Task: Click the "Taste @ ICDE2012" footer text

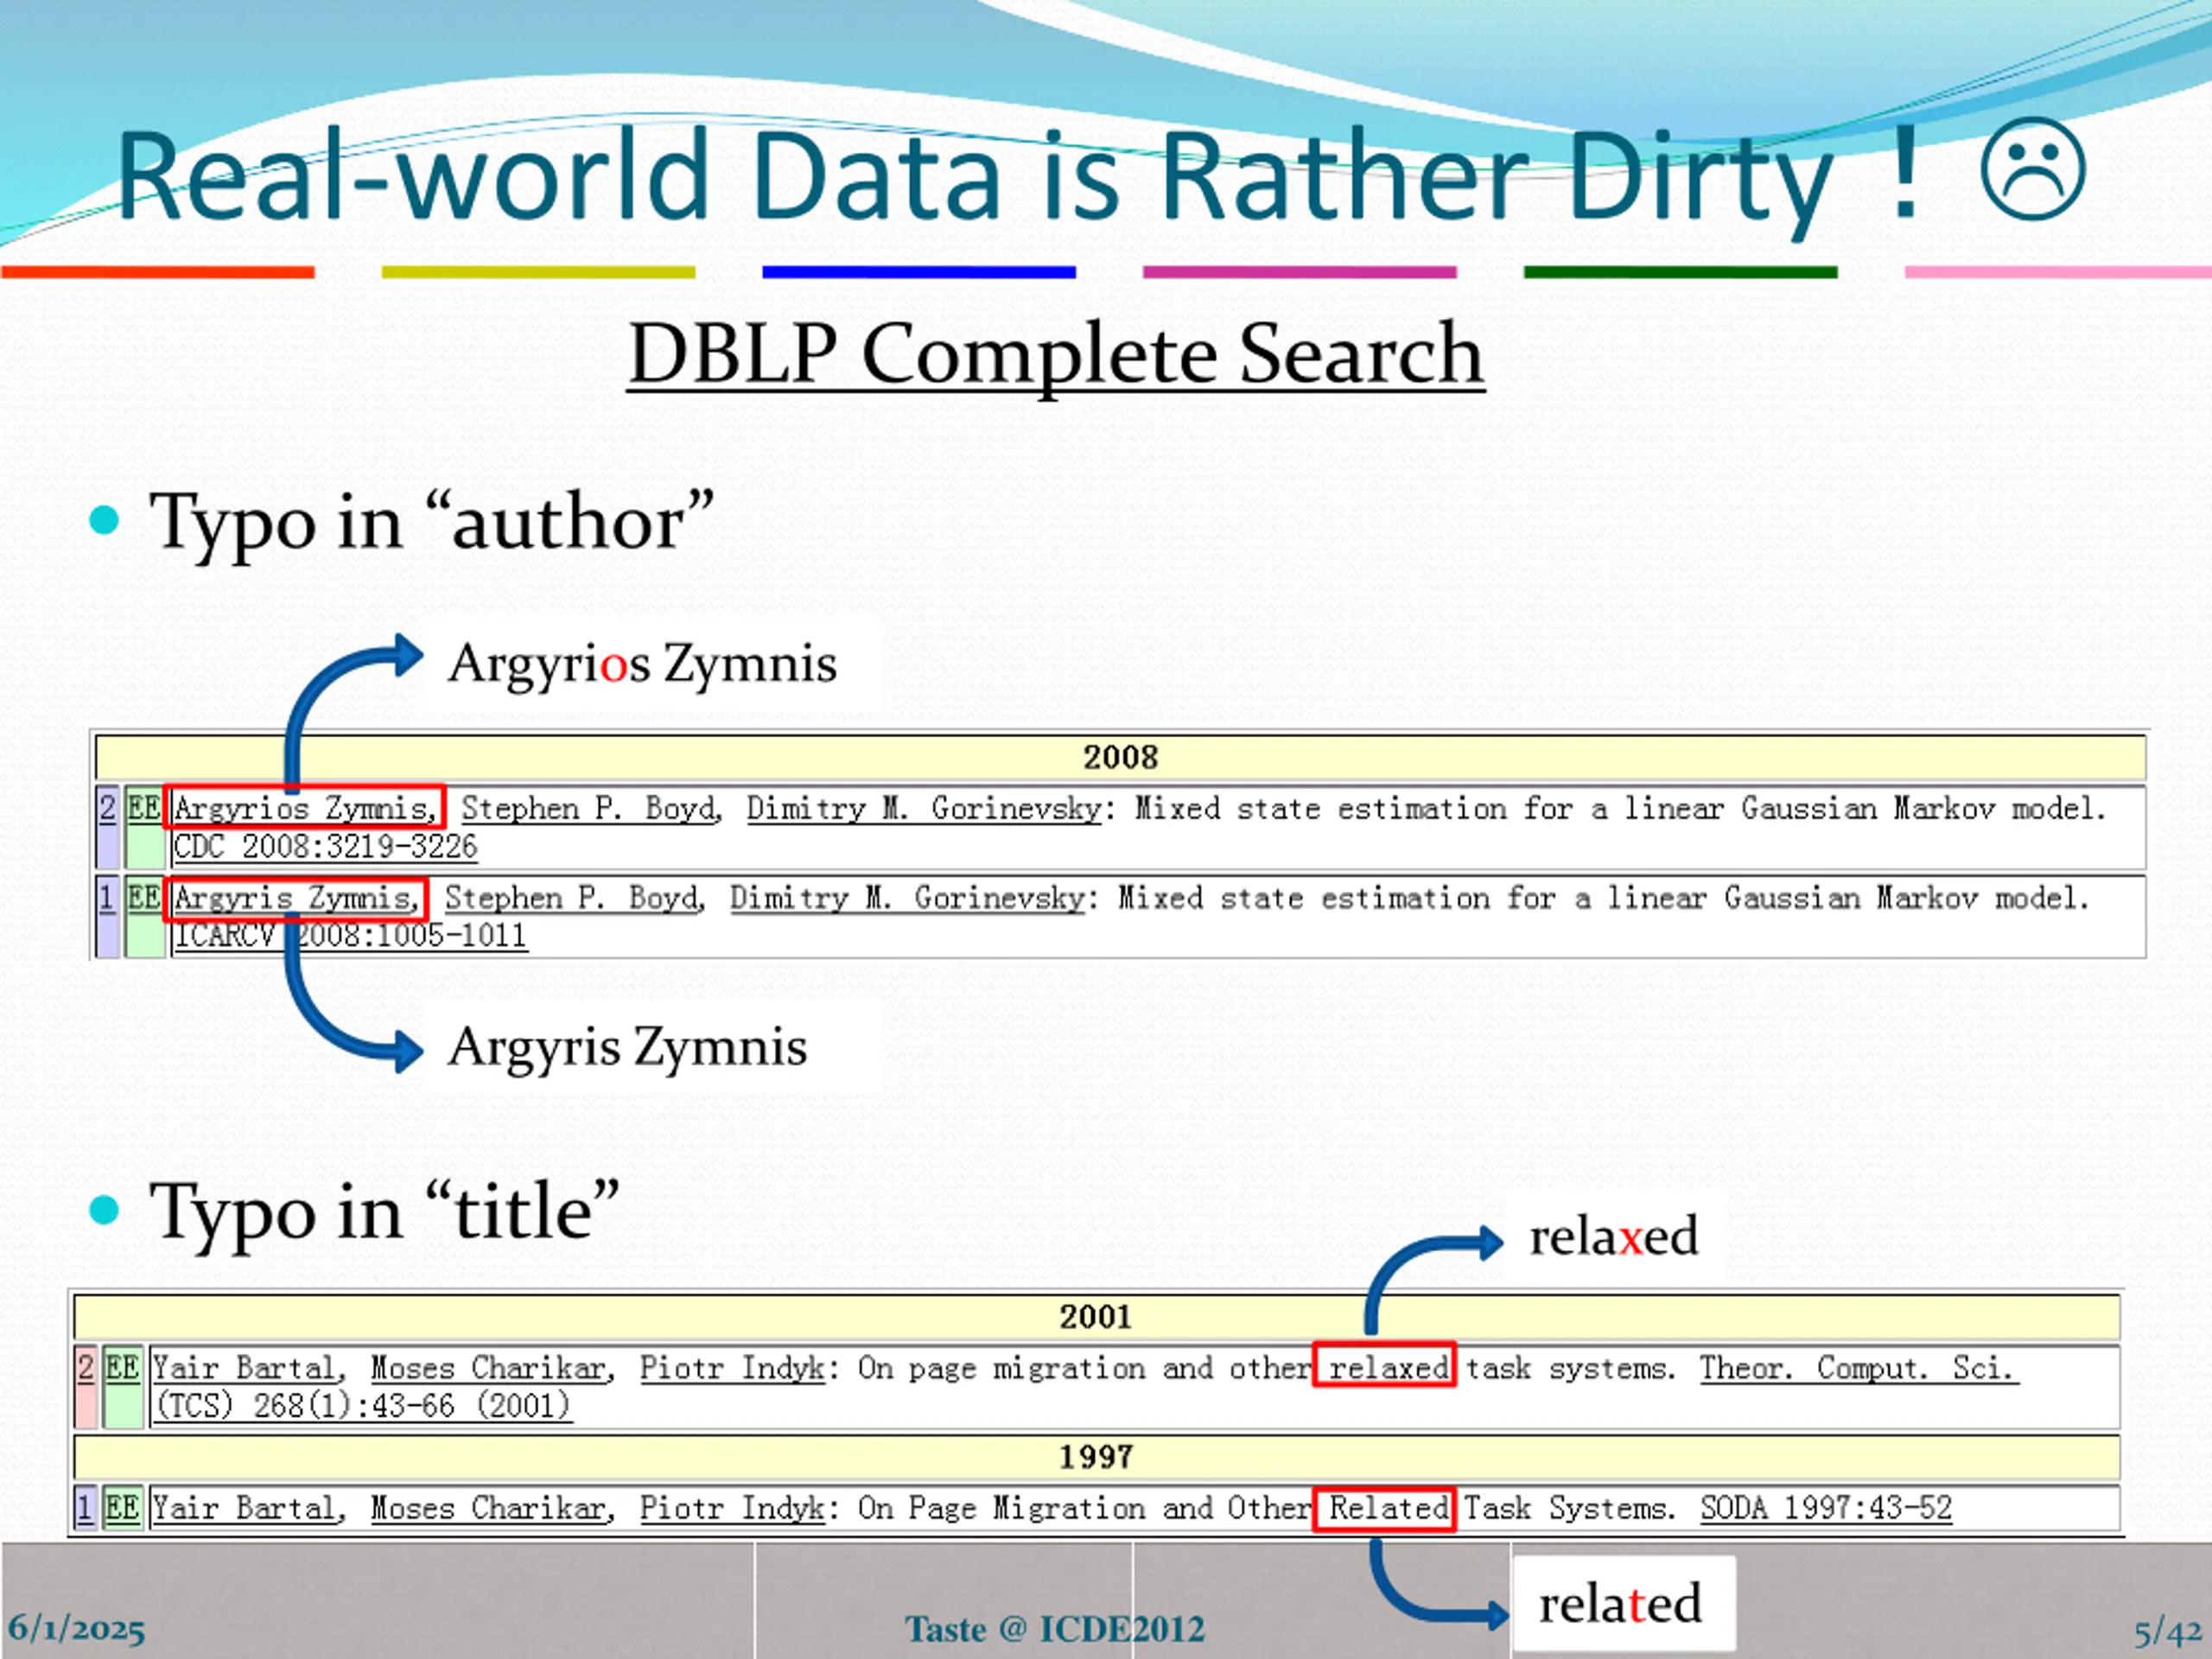Action: click(x=1055, y=1629)
